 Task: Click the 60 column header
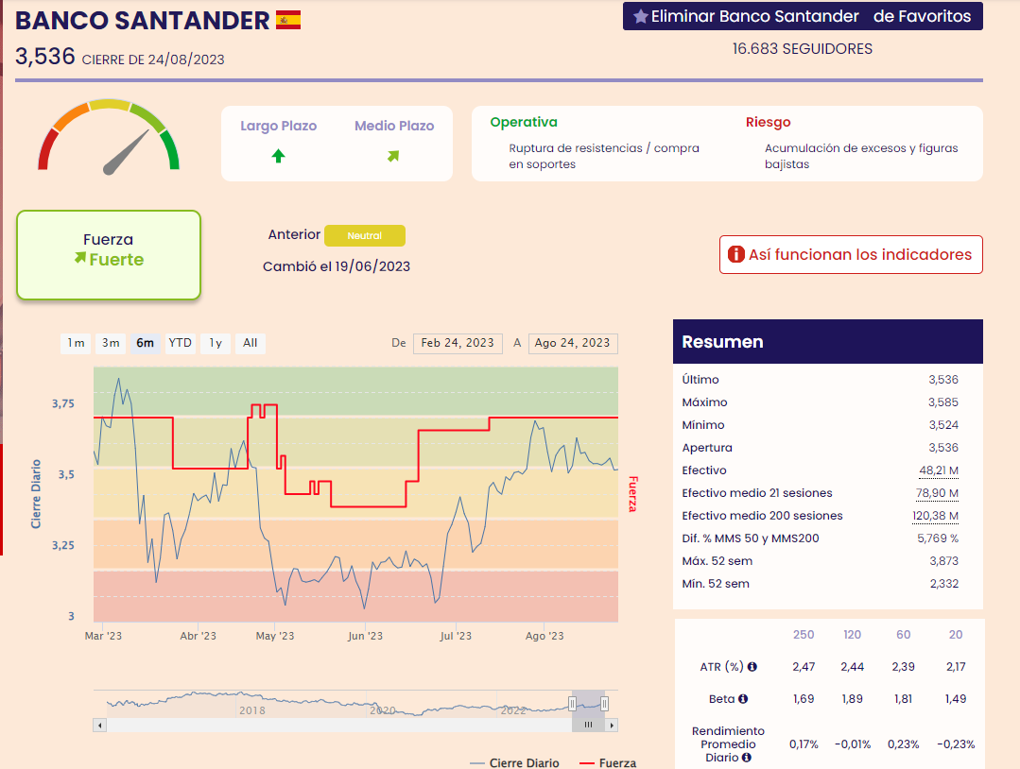[x=904, y=635]
